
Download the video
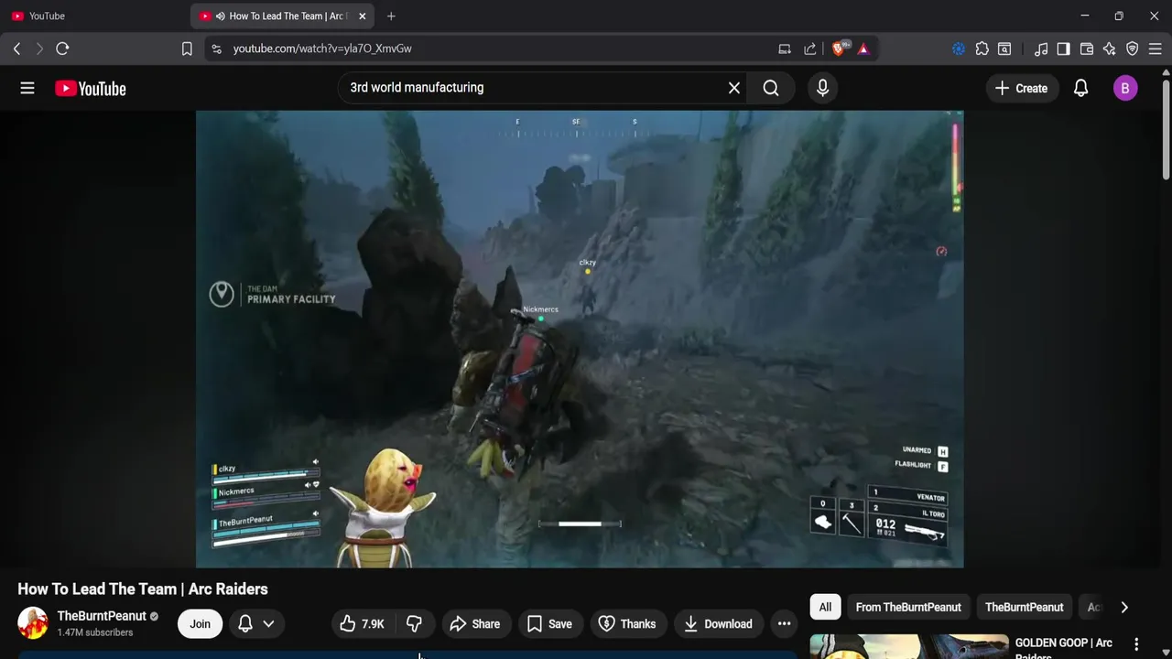pos(719,624)
